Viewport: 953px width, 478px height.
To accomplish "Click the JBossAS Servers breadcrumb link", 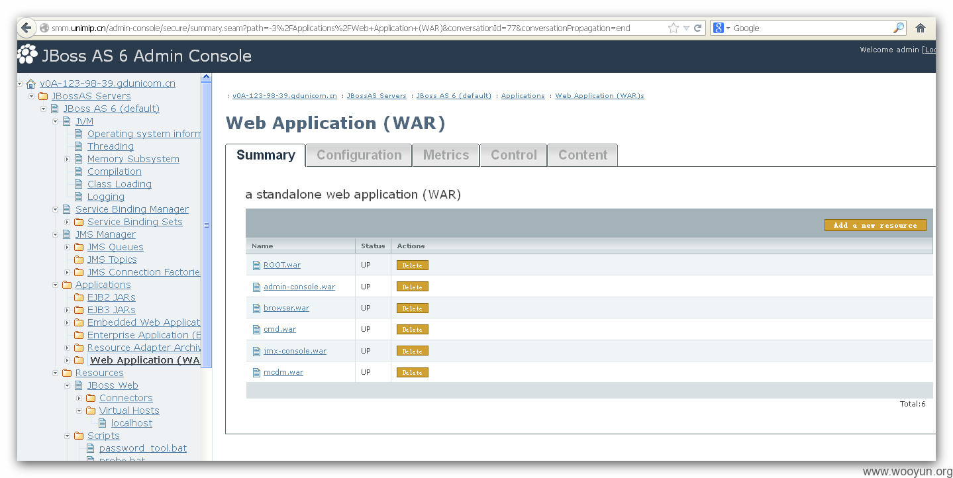I will [376, 96].
